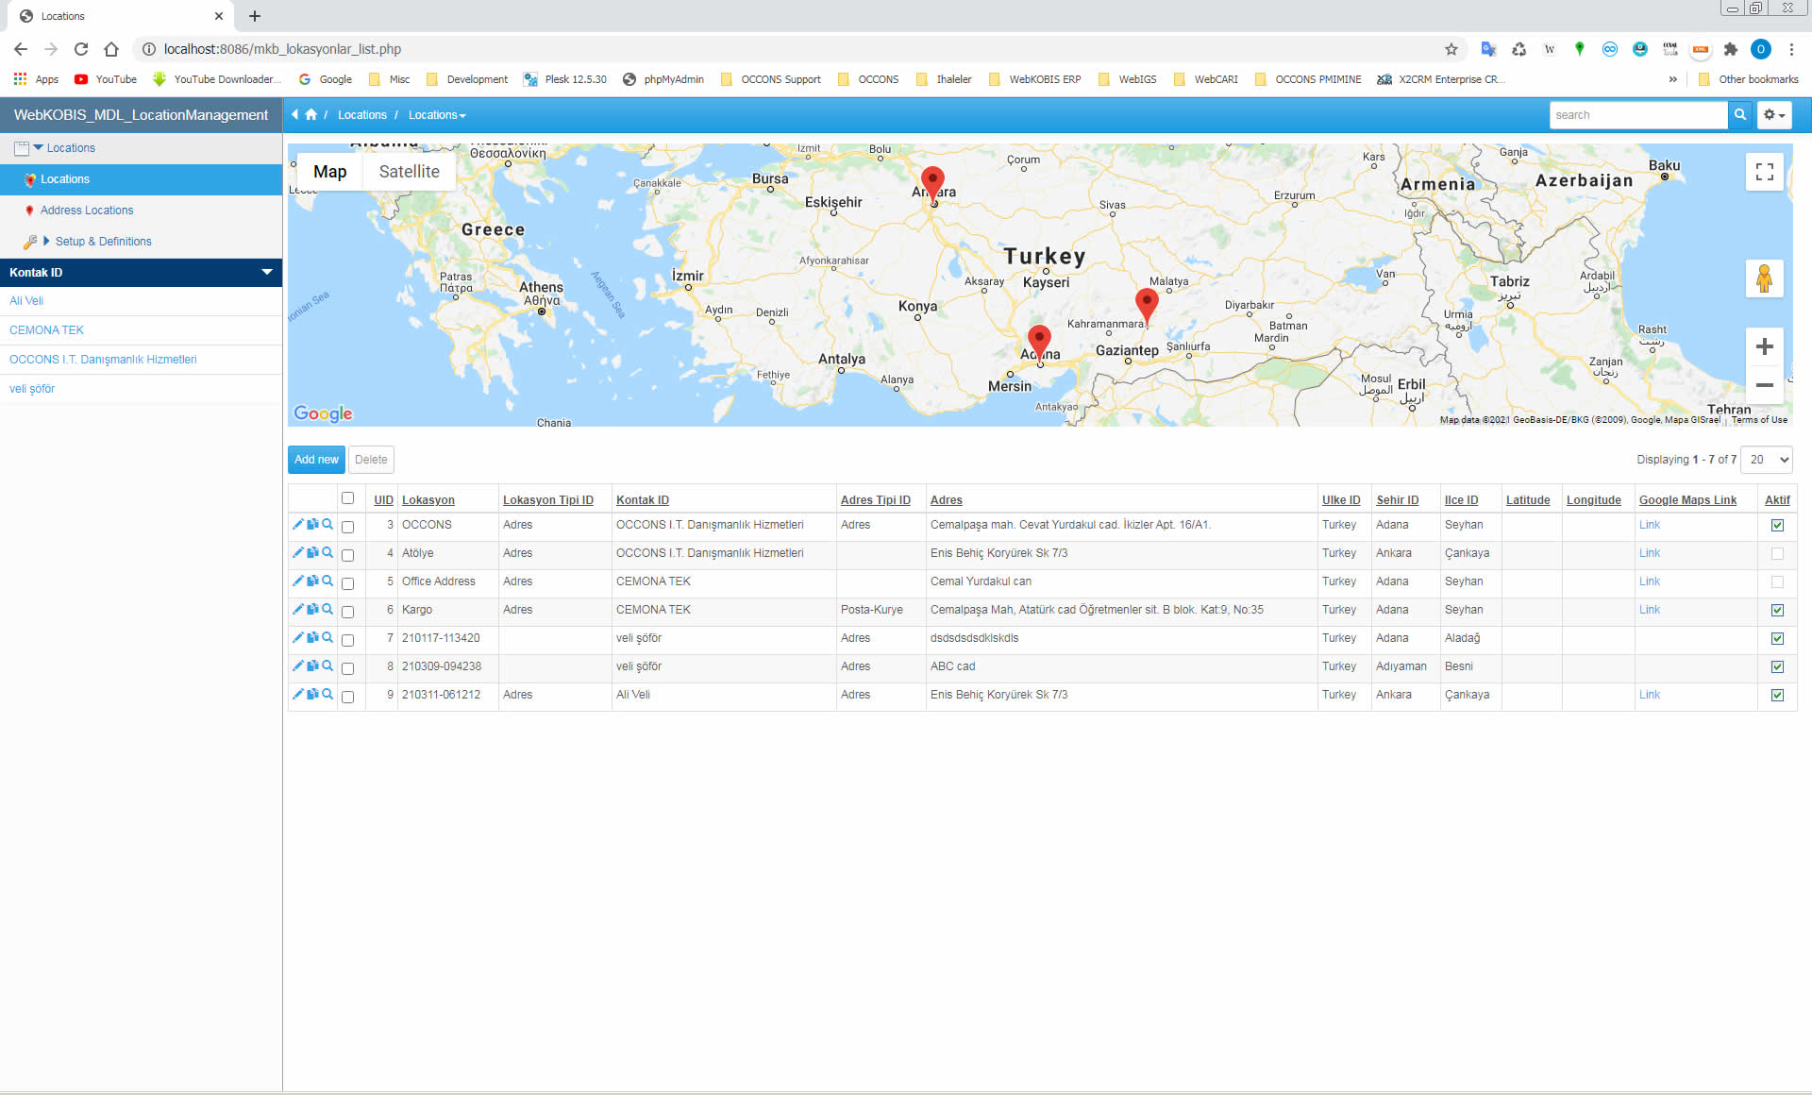The image size is (1812, 1095).
Task: Click the edit pencil icon for 210311-061212 row
Action: [x=297, y=694]
